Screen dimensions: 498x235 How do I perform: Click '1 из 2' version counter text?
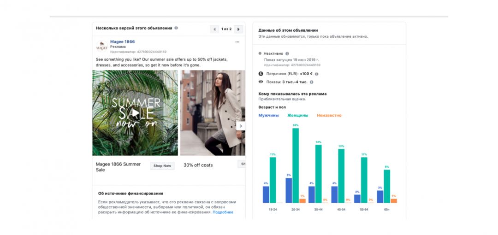pyautogui.click(x=226, y=29)
